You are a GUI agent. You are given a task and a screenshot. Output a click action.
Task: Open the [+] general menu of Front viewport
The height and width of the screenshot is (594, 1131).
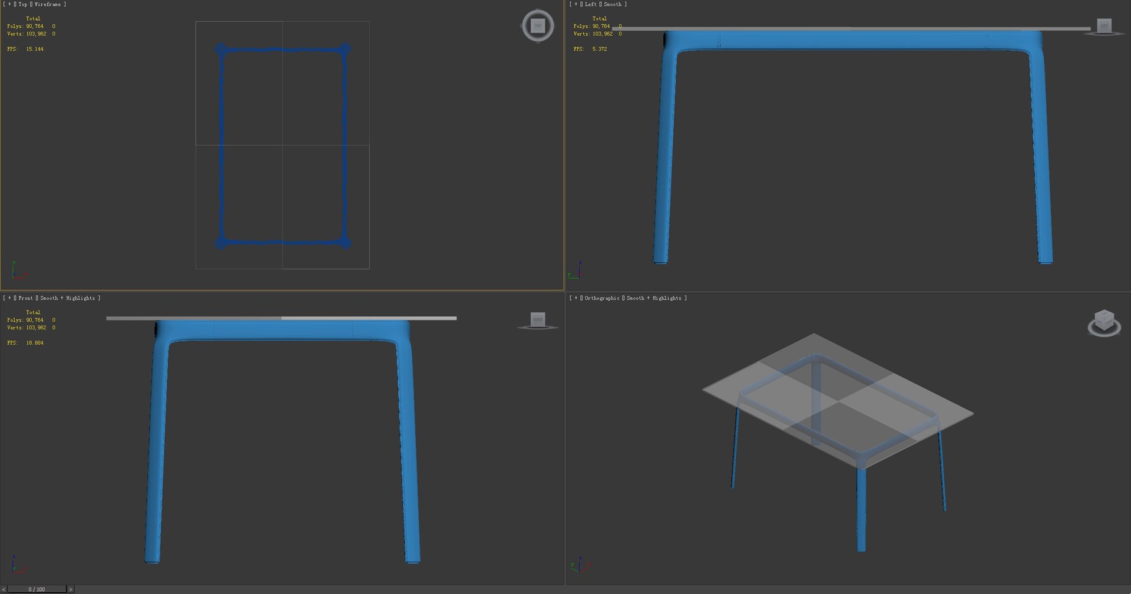pyautogui.click(x=9, y=298)
